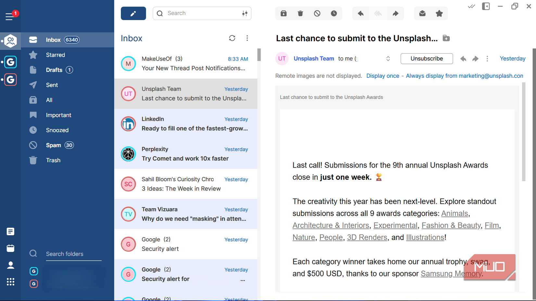Toggle the email read status with envelope icon
This screenshot has width=536, height=301.
(422, 13)
